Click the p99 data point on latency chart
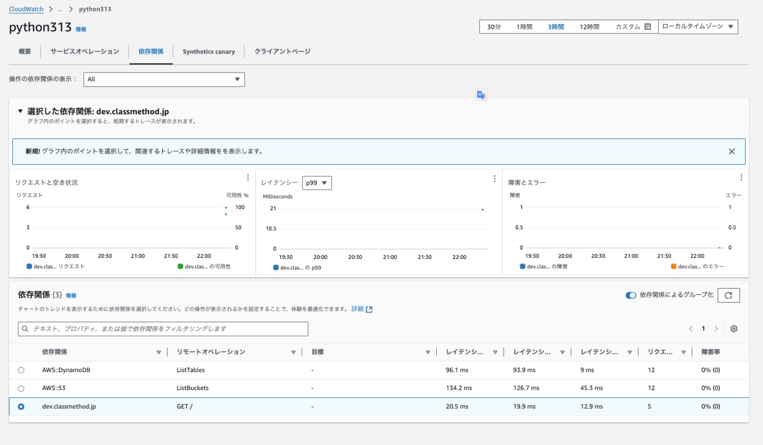This screenshot has width=763, height=445. [483, 210]
